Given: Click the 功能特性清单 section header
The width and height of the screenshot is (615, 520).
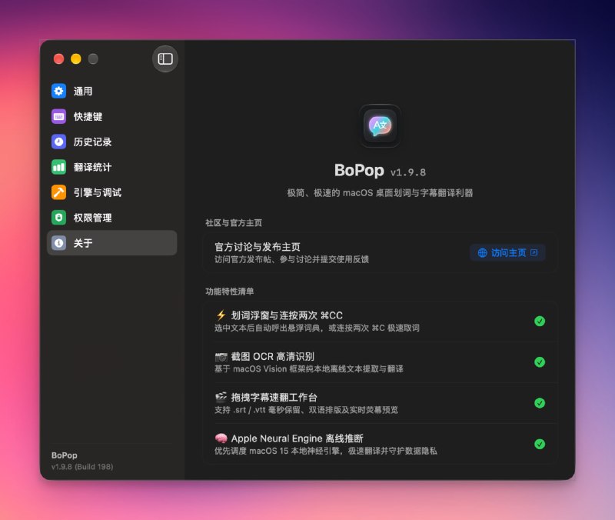Looking at the screenshot, I should pos(229,292).
